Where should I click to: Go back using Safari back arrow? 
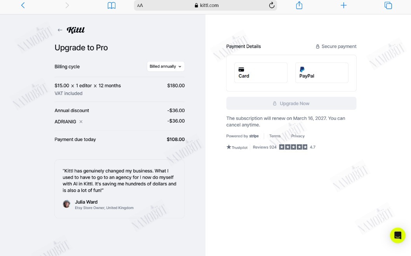23,5
